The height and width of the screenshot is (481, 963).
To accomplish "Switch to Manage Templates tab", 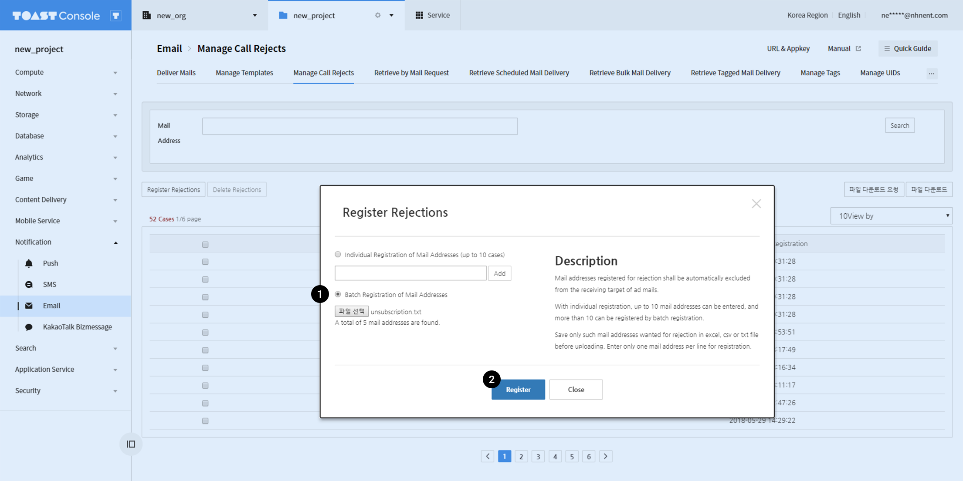I will 244,73.
